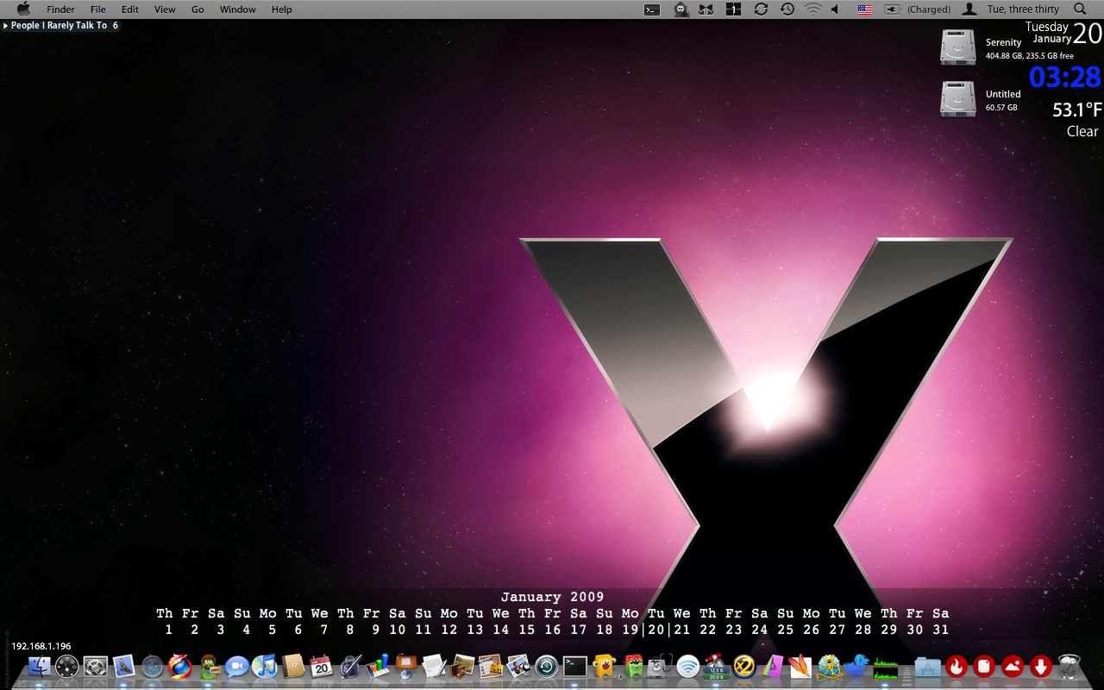Open the Go menu
Screen dimensions: 1104x690
point(198,9)
